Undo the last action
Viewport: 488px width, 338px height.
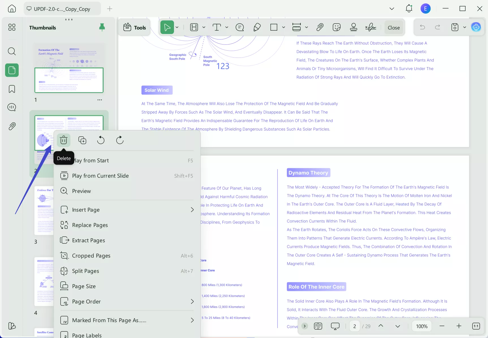[x=422, y=27]
